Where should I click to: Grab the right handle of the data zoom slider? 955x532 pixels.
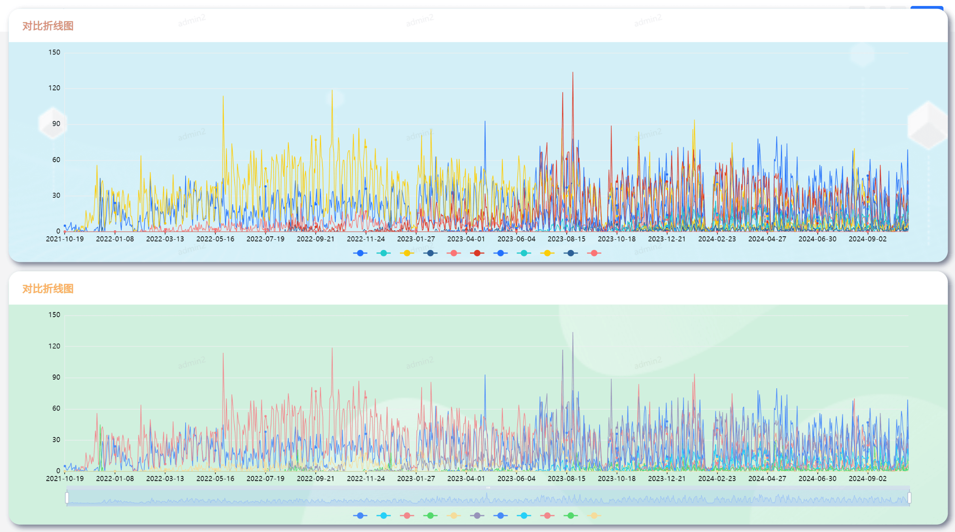pos(909,498)
